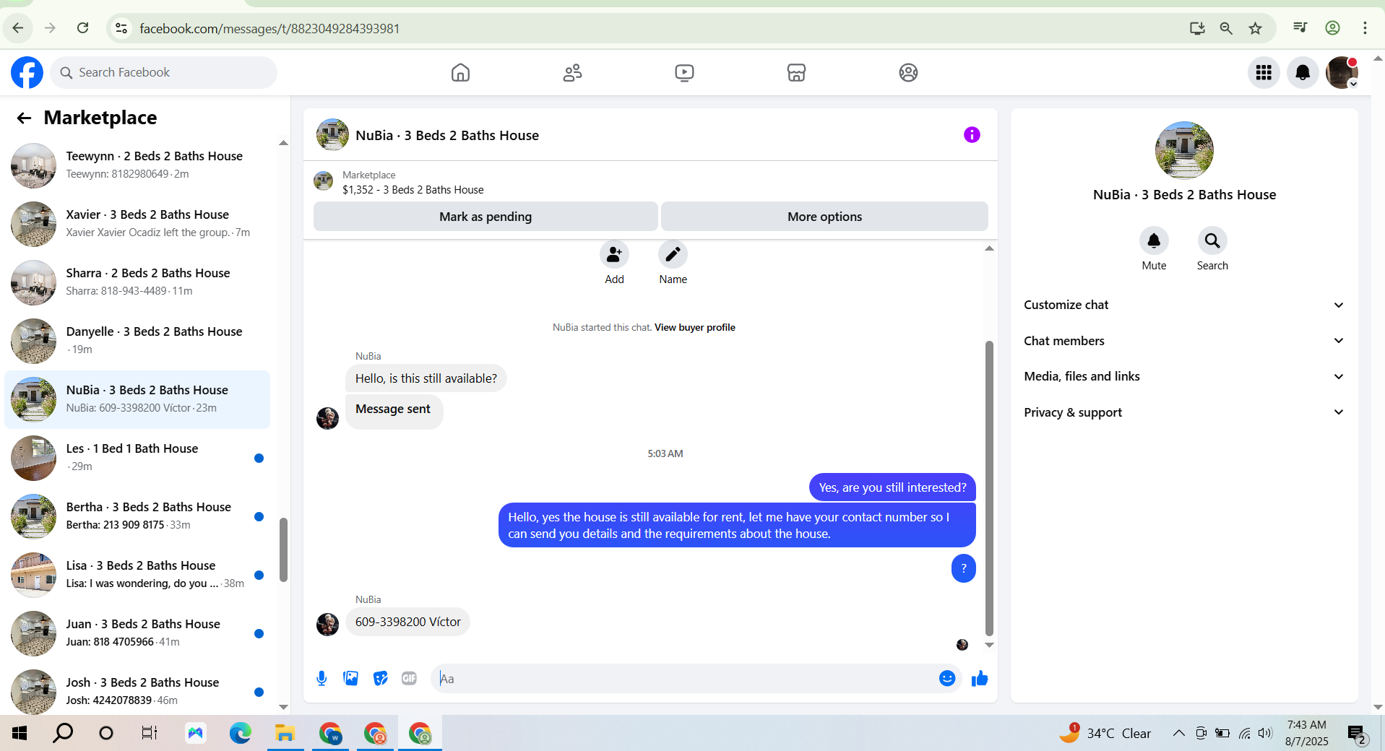
Task: Click the 'Yes, are you still interested?' bubble
Action: click(x=892, y=487)
